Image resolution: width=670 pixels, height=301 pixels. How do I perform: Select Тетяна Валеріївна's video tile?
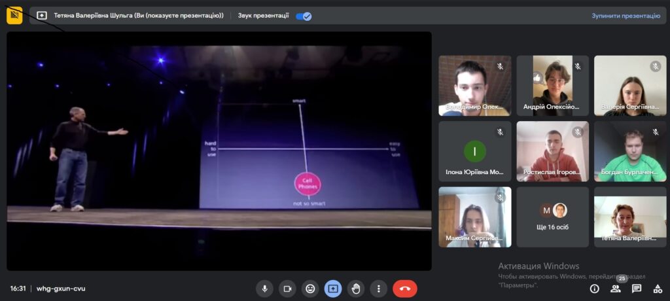point(630,217)
